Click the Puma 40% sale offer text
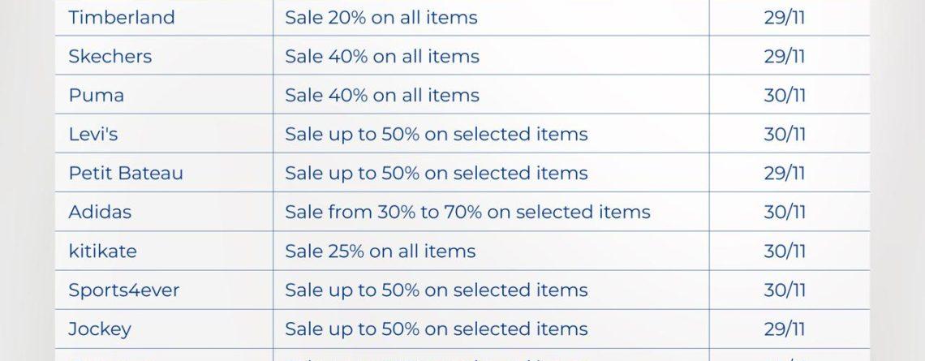 click(x=381, y=95)
